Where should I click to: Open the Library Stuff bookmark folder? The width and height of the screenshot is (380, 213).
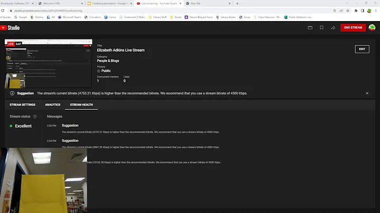tap(157, 17)
